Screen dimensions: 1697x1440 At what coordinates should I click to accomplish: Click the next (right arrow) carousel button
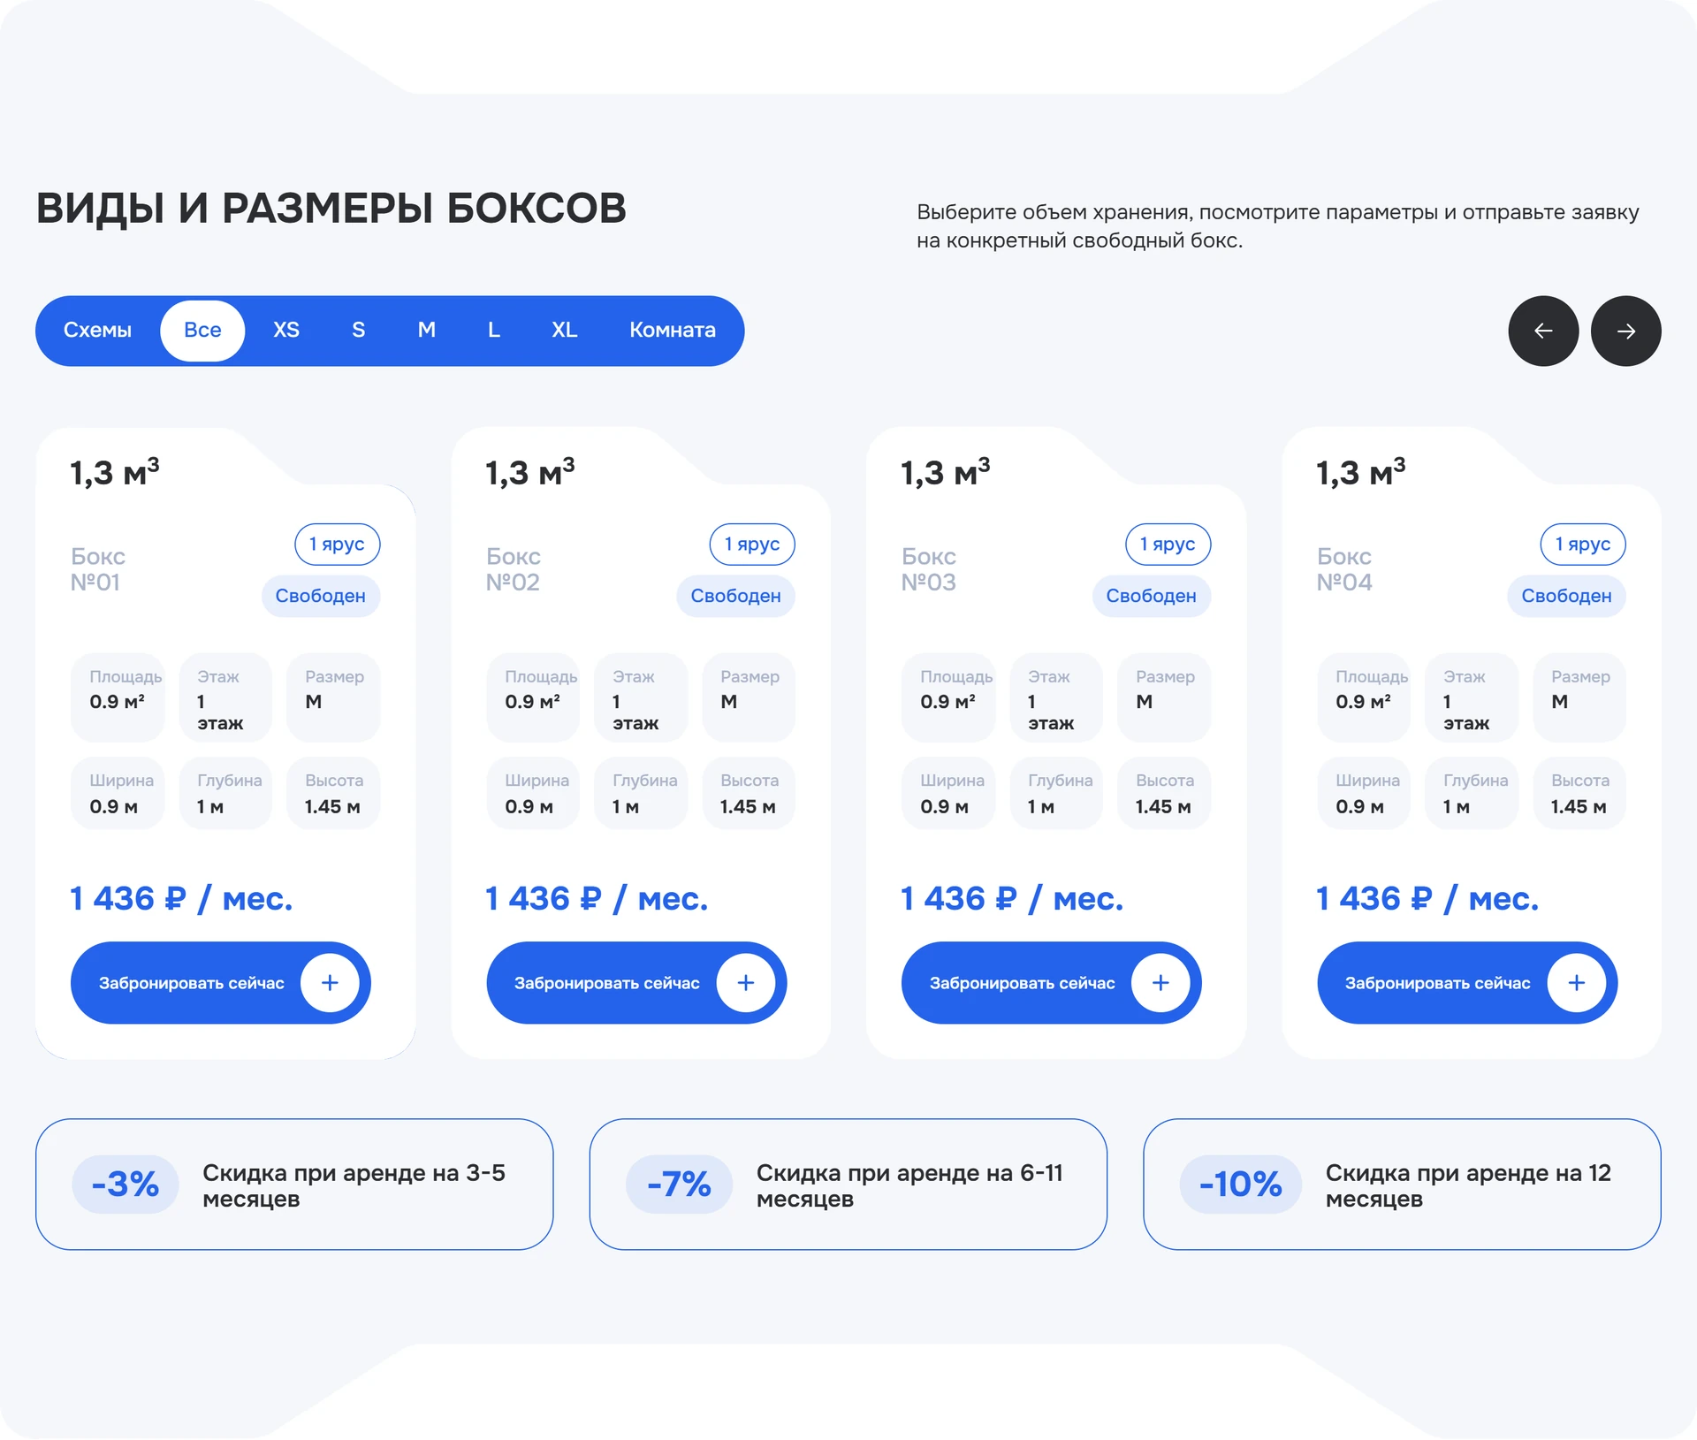pos(1625,331)
